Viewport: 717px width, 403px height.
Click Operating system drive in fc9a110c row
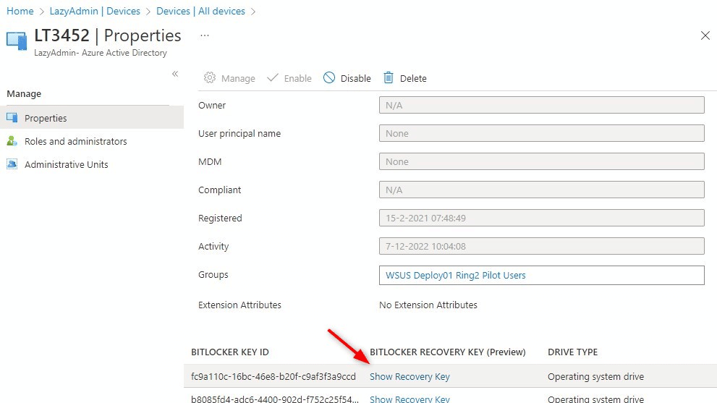pyautogui.click(x=595, y=376)
